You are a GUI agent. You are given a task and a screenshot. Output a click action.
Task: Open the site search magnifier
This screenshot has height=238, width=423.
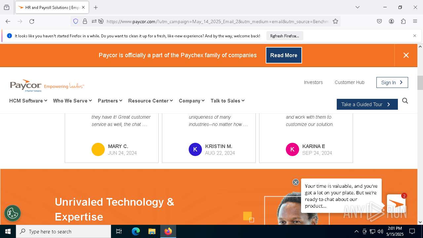point(405,101)
